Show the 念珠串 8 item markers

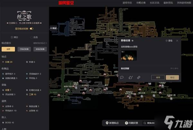(8, 106)
